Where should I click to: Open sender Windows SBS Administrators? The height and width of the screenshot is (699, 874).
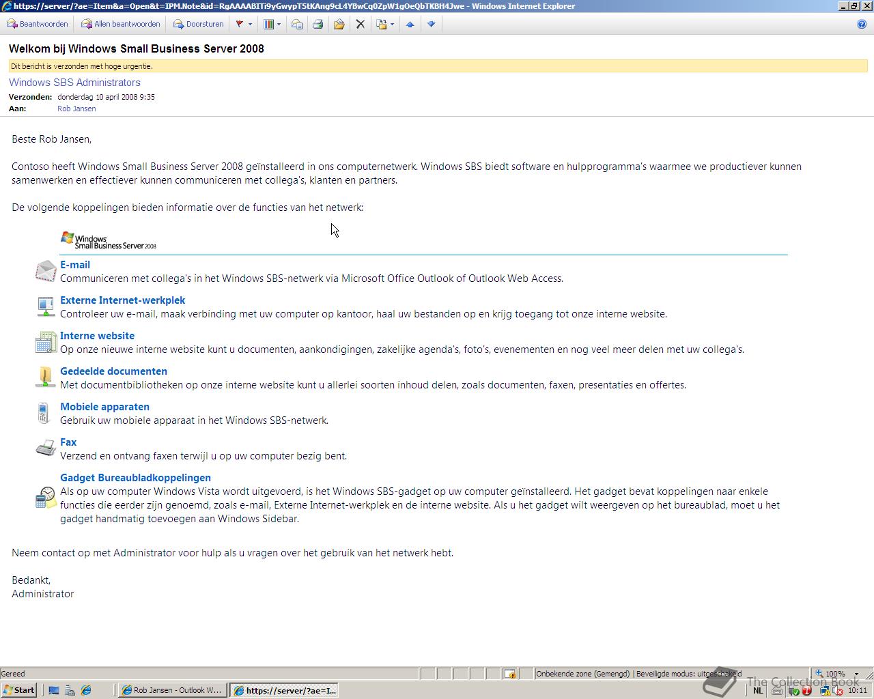point(74,83)
